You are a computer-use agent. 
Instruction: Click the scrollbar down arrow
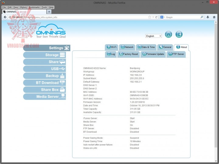[216, 161]
